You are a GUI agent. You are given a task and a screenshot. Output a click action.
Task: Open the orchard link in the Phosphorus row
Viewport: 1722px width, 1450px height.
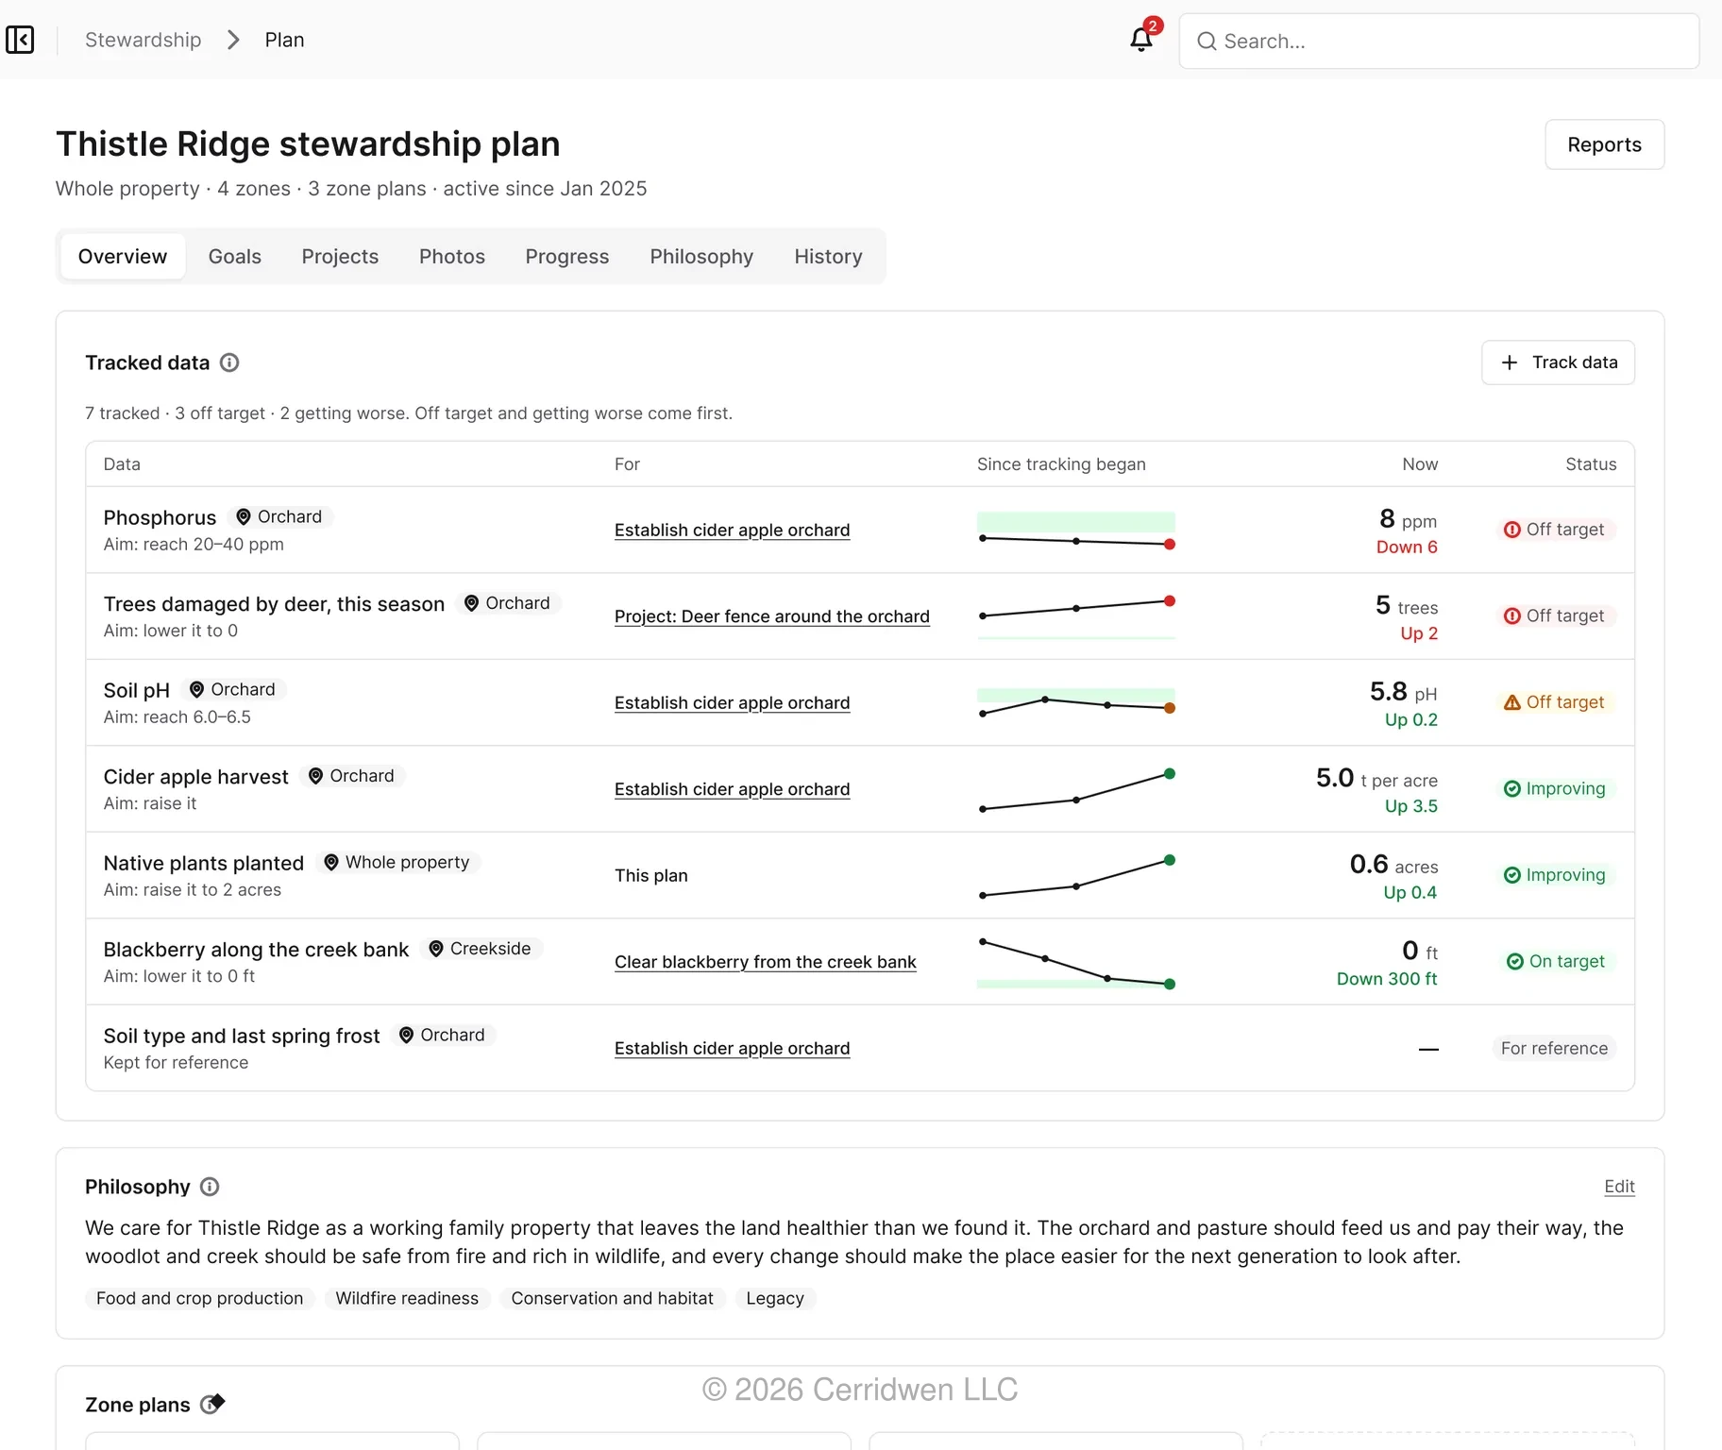733,530
